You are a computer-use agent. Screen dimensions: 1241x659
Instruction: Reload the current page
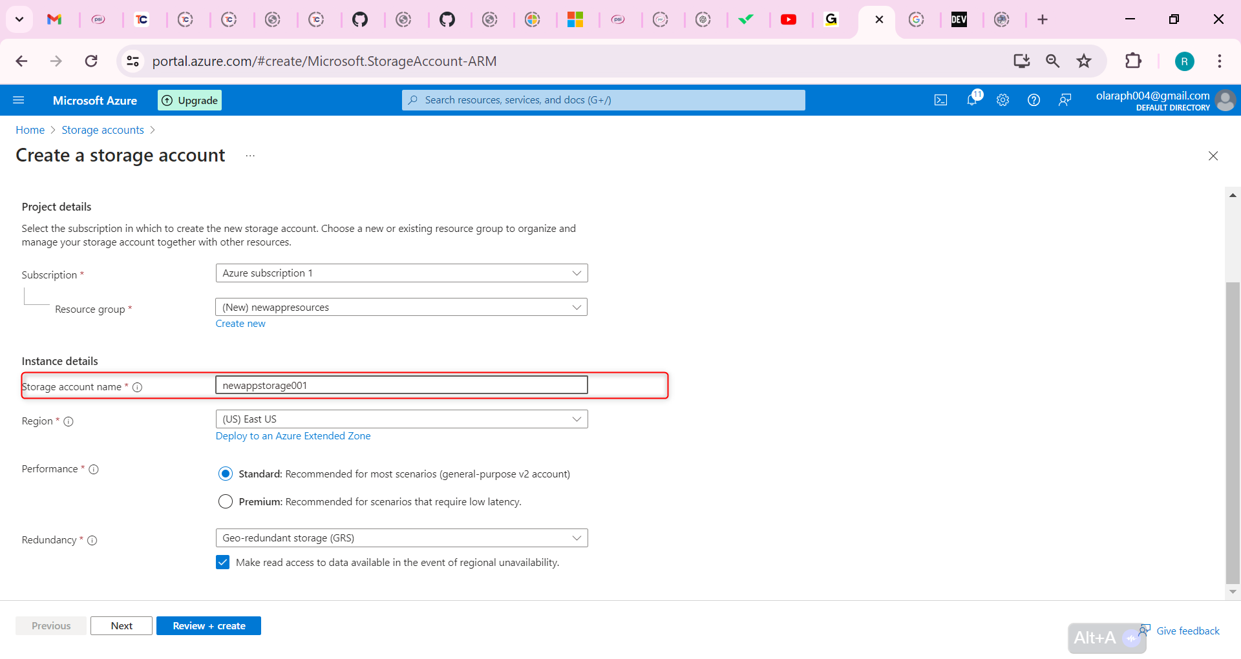[x=91, y=61]
